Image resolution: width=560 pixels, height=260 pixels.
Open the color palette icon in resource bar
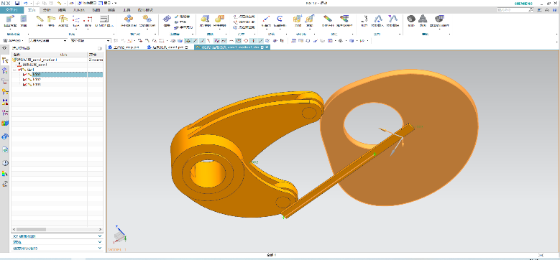click(5, 174)
